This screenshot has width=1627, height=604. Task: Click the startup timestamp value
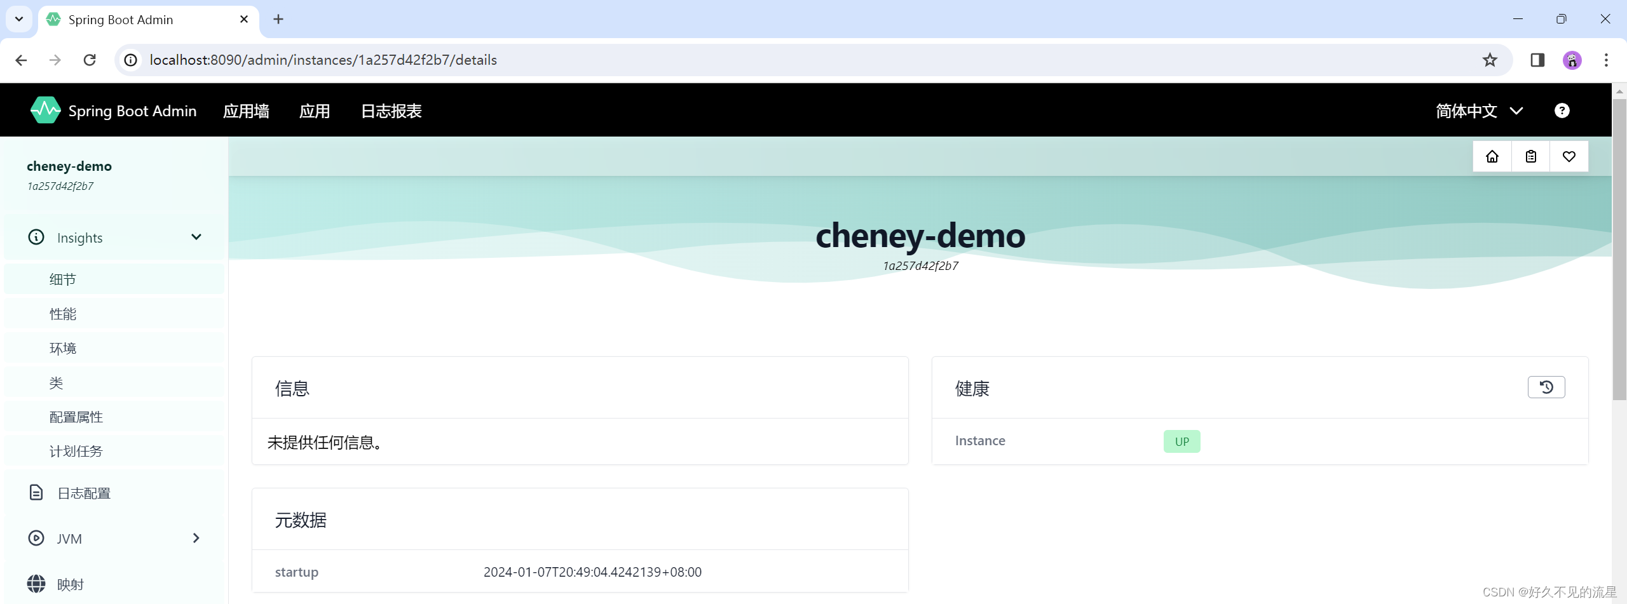click(592, 572)
